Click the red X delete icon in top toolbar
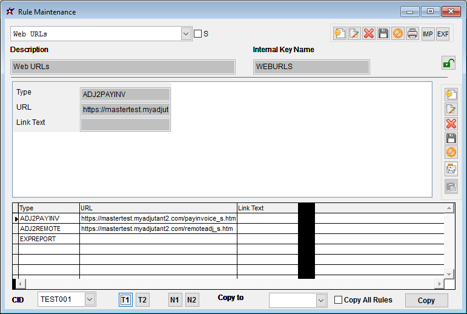This screenshot has width=467, height=314. (369, 34)
